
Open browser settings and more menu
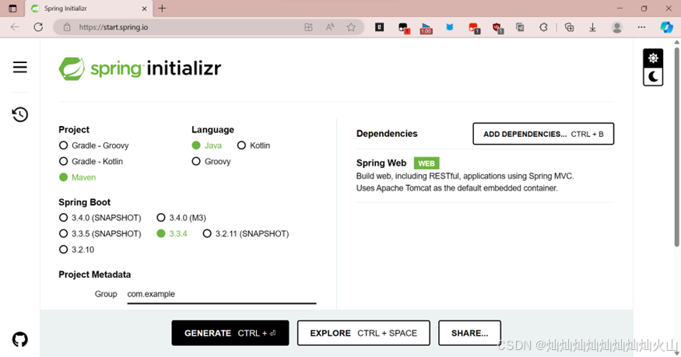[x=641, y=27]
